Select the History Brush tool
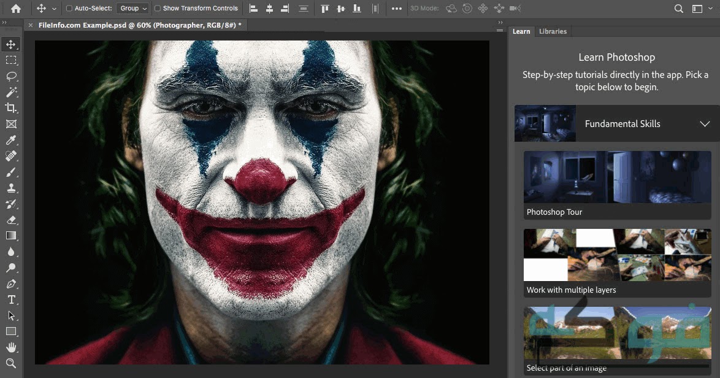This screenshot has height=378, width=720. pyautogui.click(x=11, y=204)
